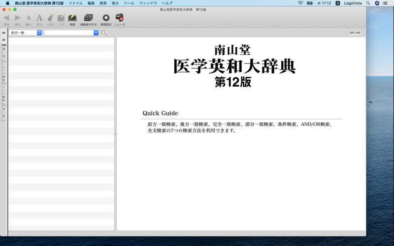
Task: Add a bookmark with しおり icon
Action: [x=51, y=18]
